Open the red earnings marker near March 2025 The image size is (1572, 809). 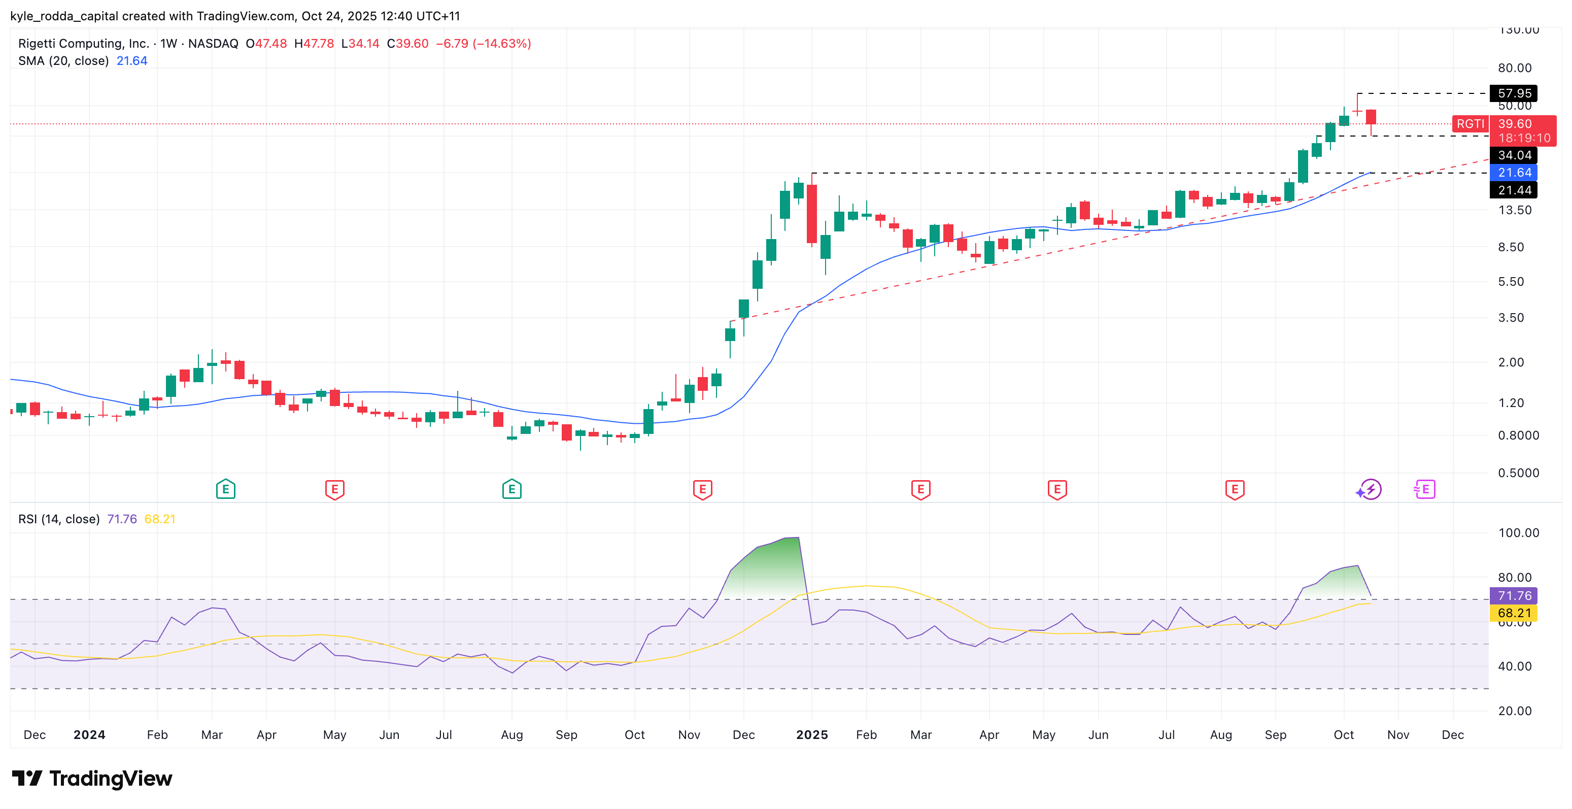920,489
